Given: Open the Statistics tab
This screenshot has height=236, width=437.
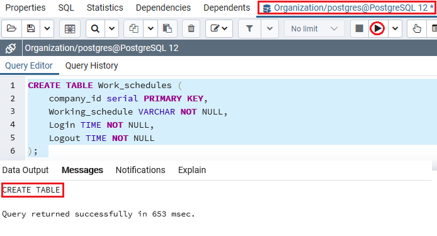Looking at the screenshot, I should pyautogui.click(x=105, y=8).
